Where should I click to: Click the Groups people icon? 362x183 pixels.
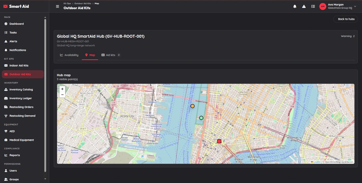tap(6, 179)
